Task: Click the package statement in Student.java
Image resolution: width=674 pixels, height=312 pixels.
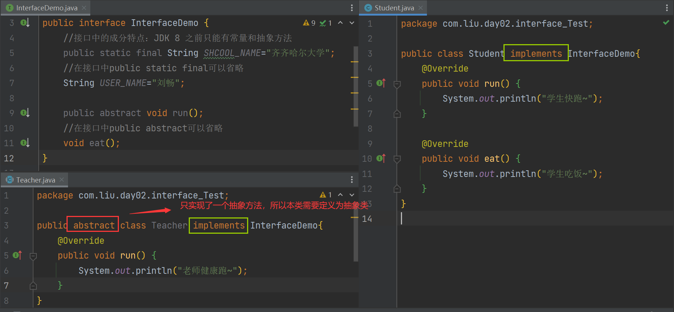Action: click(497, 23)
